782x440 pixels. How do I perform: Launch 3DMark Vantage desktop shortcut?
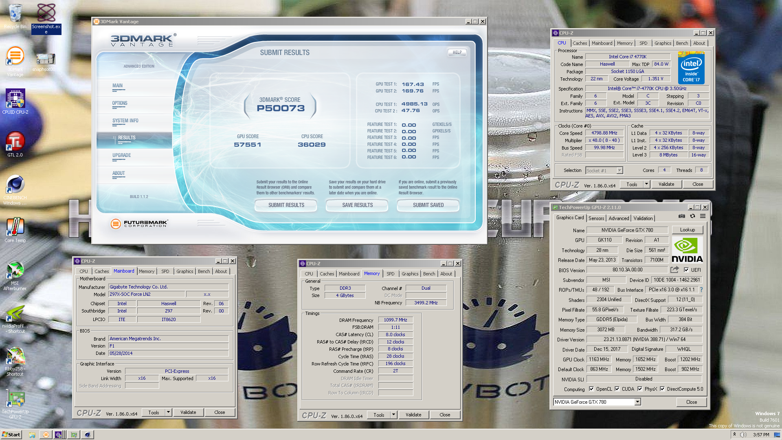click(x=15, y=61)
